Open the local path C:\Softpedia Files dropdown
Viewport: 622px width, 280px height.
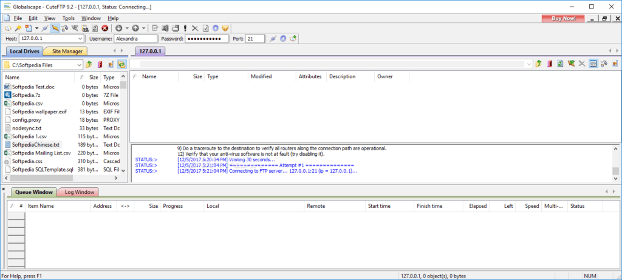click(79, 64)
